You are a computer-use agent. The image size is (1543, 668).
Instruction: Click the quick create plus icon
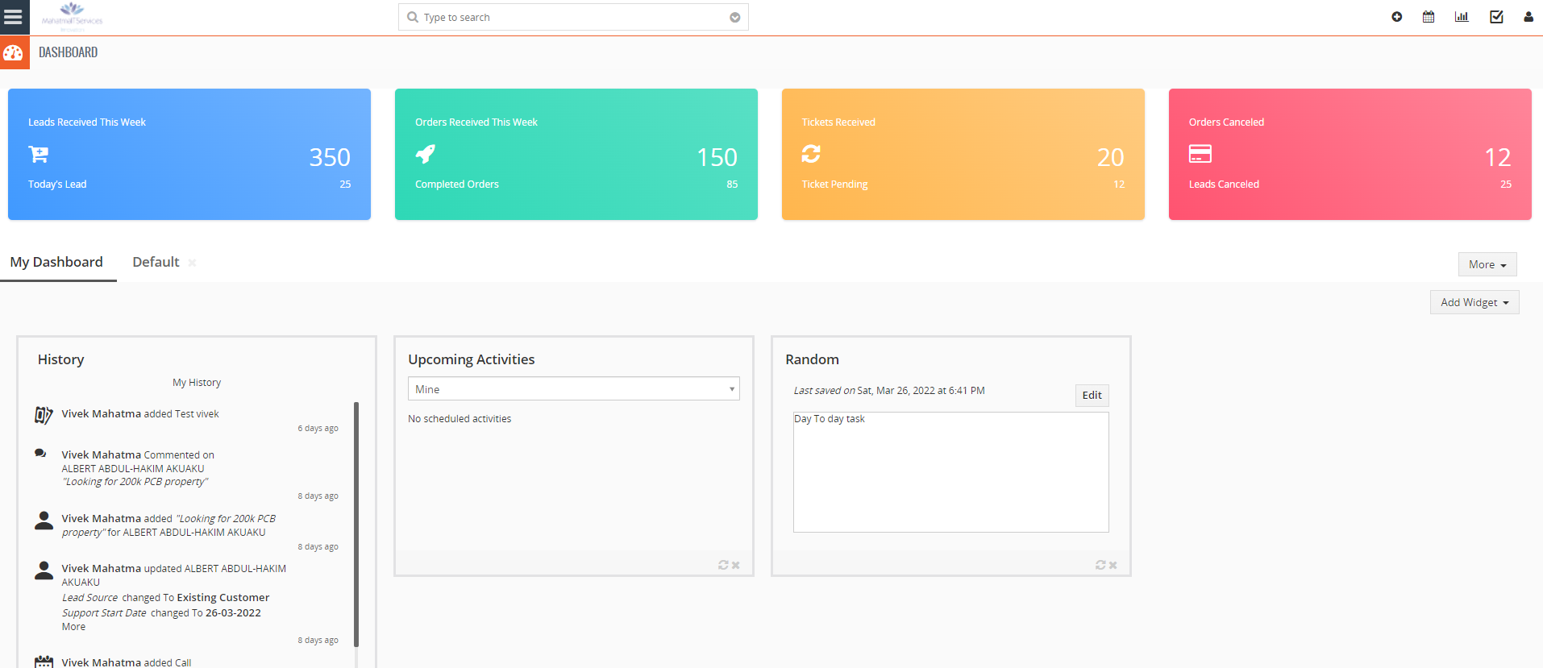[1396, 17]
